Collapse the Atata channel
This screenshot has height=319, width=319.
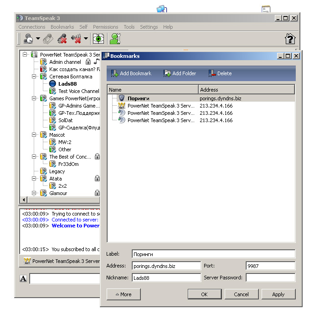[34, 179]
